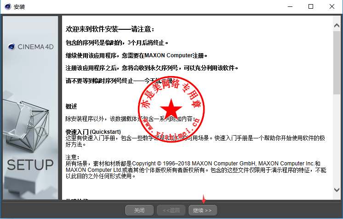Maximize the 安装 window
Screen dimensions: 343x219
[x=311, y=6]
